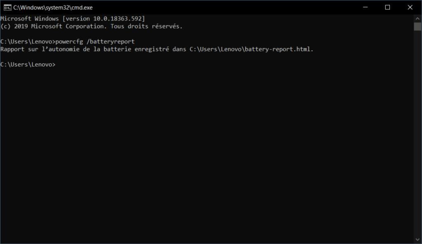Image resolution: width=422 pixels, height=244 pixels.
Task: Click the last C:\Users\Lenovo> prompt
Action: [28, 65]
